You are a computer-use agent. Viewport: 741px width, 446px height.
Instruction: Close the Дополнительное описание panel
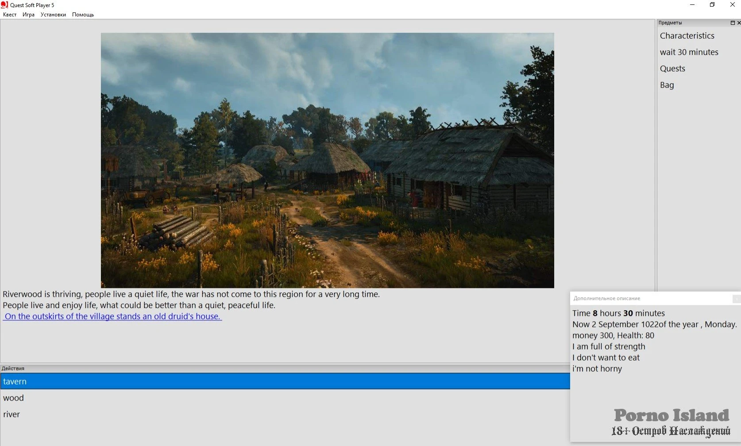(736, 299)
